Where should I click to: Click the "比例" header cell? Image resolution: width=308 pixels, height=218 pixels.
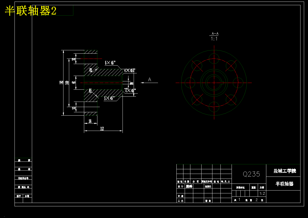pyautogui.click(x=262, y=187)
